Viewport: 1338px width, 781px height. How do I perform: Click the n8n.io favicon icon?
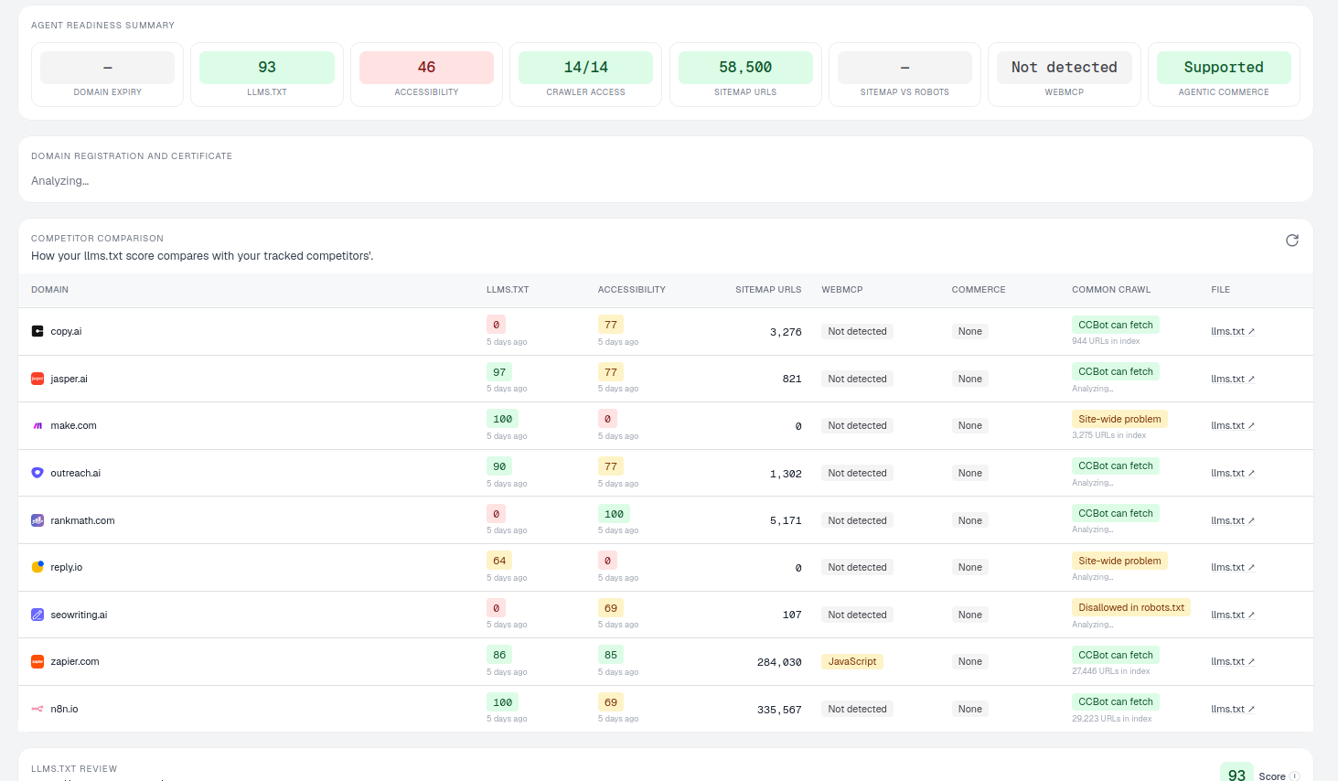point(37,709)
